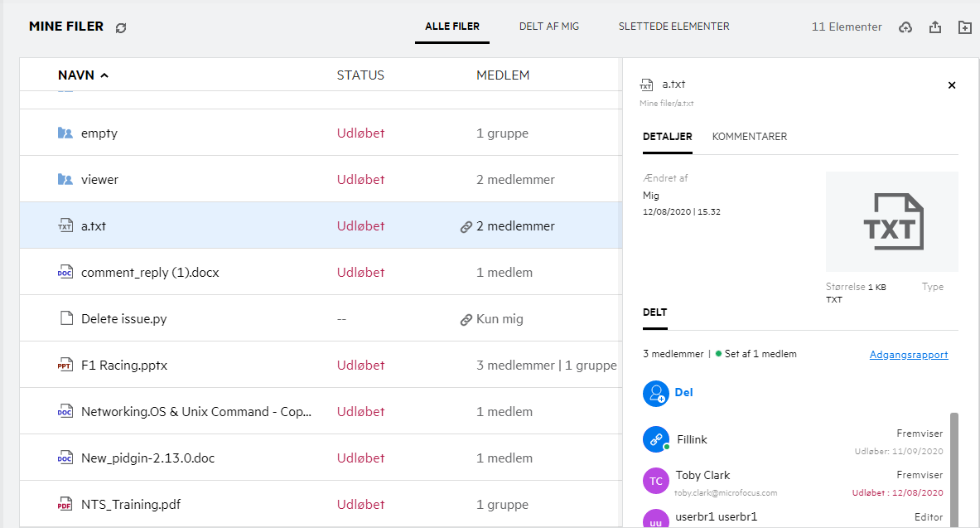Click the new folder icon
The height and width of the screenshot is (528, 980).
(964, 27)
